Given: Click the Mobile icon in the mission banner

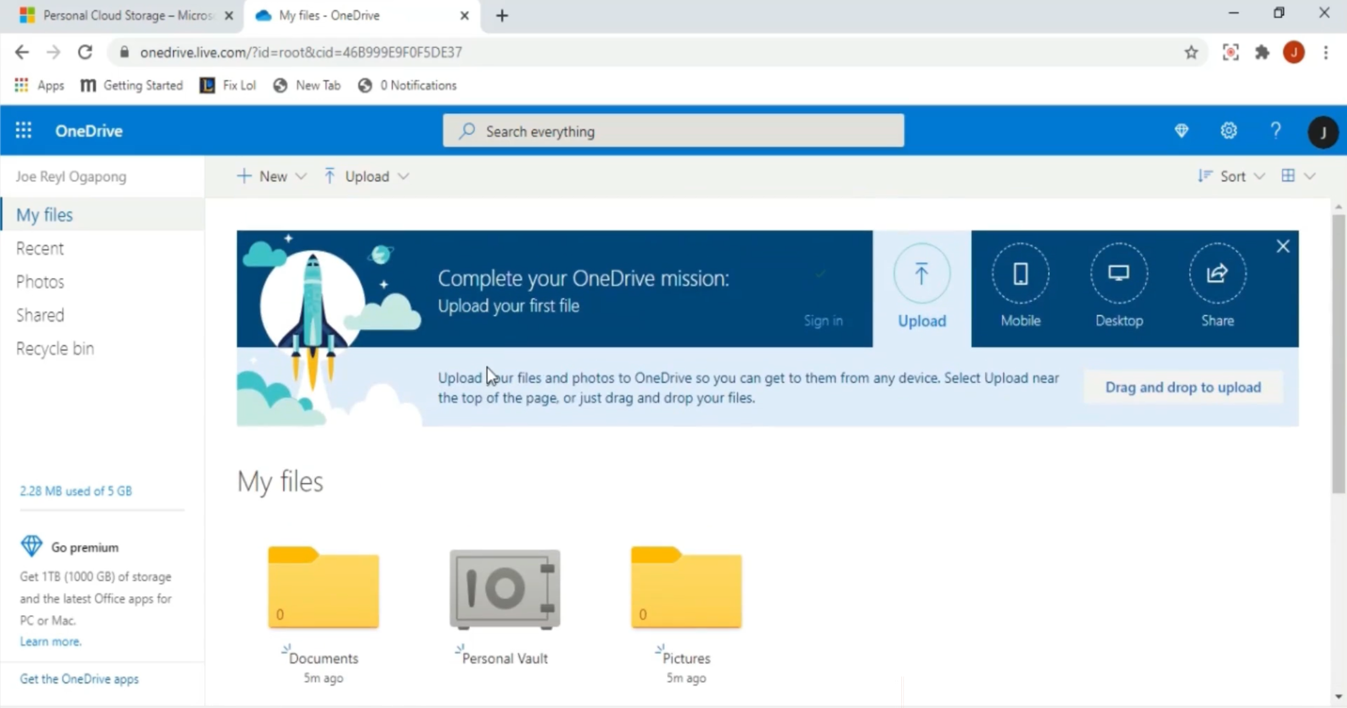Looking at the screenshot, I should tap(1020, 273).
